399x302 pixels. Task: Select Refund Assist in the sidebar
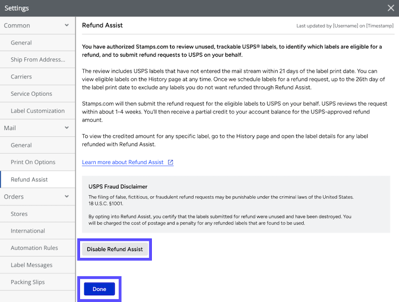(38, 179)
